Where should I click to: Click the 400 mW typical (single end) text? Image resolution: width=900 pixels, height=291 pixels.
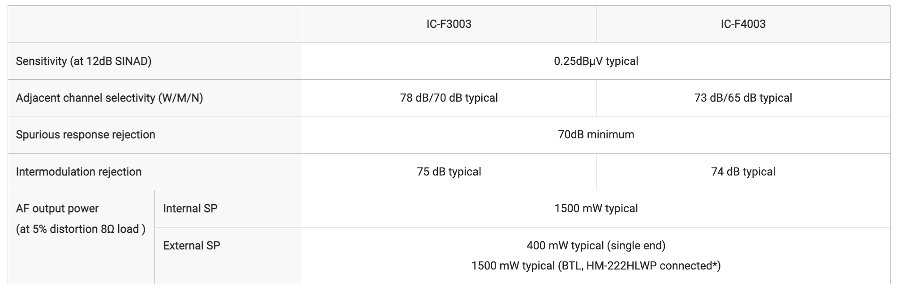(x=596, y=246)
